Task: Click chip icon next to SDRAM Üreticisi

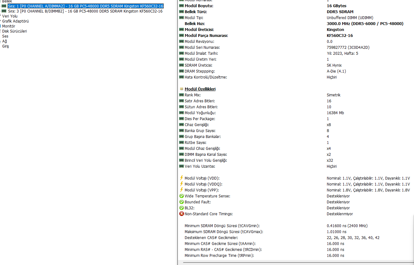Action: 181,65
